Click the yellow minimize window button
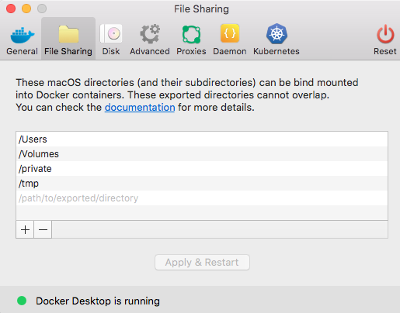The image size is (400, 313). [x=26, y=9]
